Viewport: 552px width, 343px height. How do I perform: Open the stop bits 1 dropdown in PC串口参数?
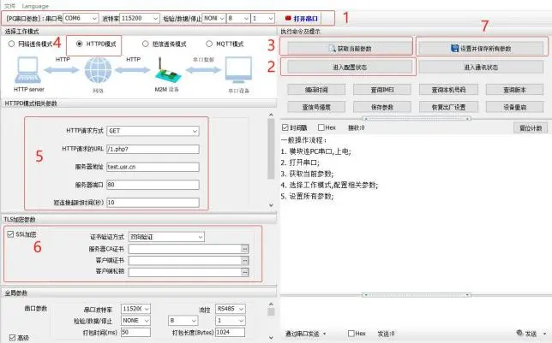coord(270,18)
